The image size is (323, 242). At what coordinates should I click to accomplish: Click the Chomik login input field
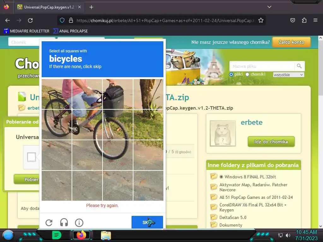pyautogui.click(x=24, y=42)
